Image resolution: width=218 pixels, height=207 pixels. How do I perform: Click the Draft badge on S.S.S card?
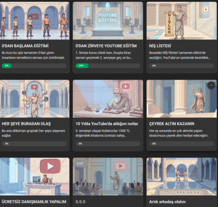point(80,163)
